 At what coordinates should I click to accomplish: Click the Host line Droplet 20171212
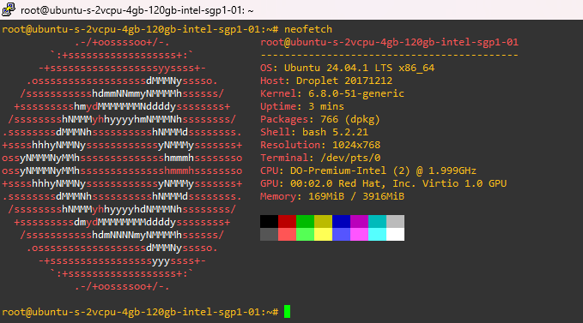[326, 81]
